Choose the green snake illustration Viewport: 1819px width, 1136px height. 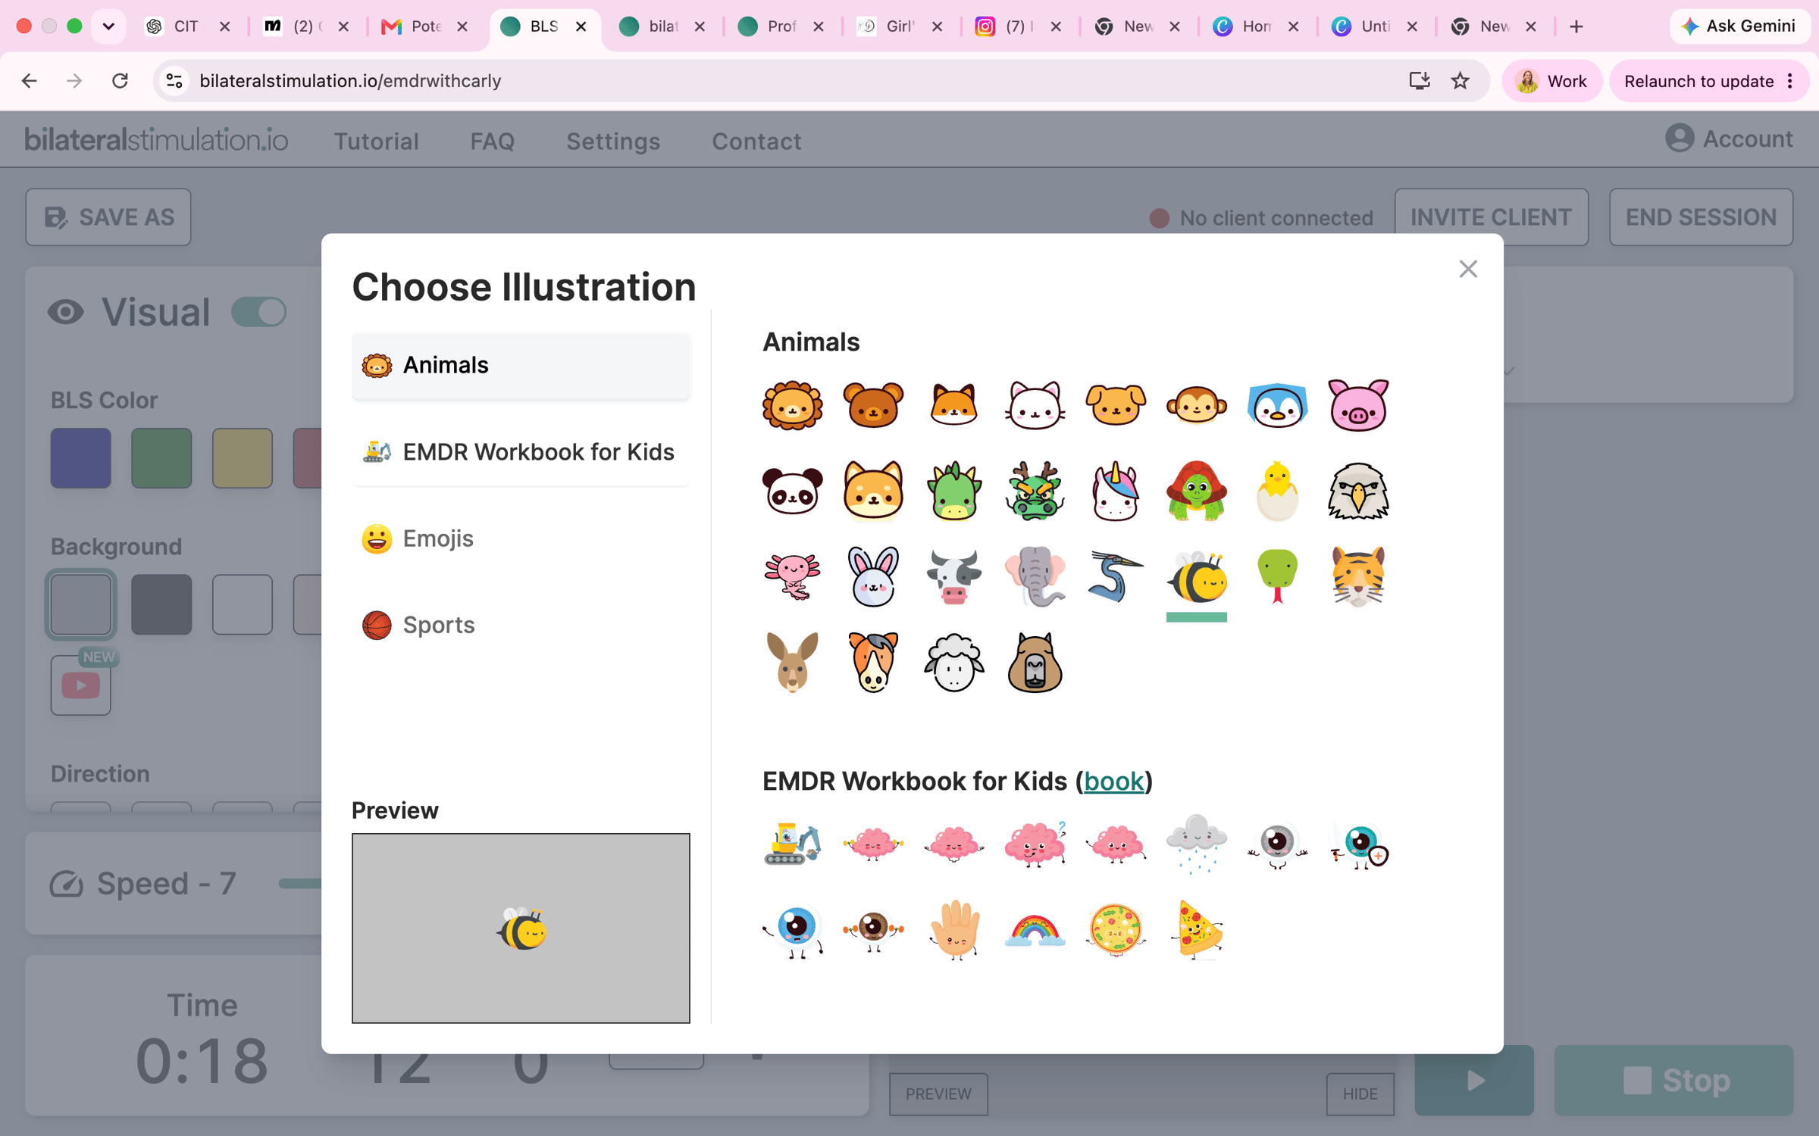1277,577
